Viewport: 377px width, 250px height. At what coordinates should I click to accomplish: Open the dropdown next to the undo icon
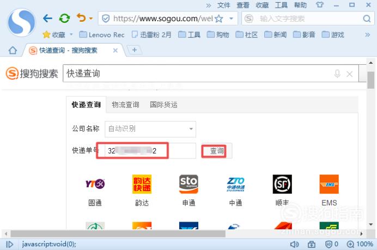pyautogui.click(x=91, y=19)
